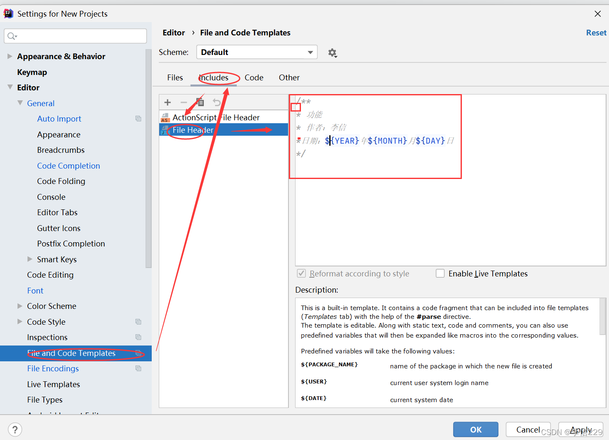609x440 pixels.
Task: Click the Apply button
Action: [x=581, y=430]
